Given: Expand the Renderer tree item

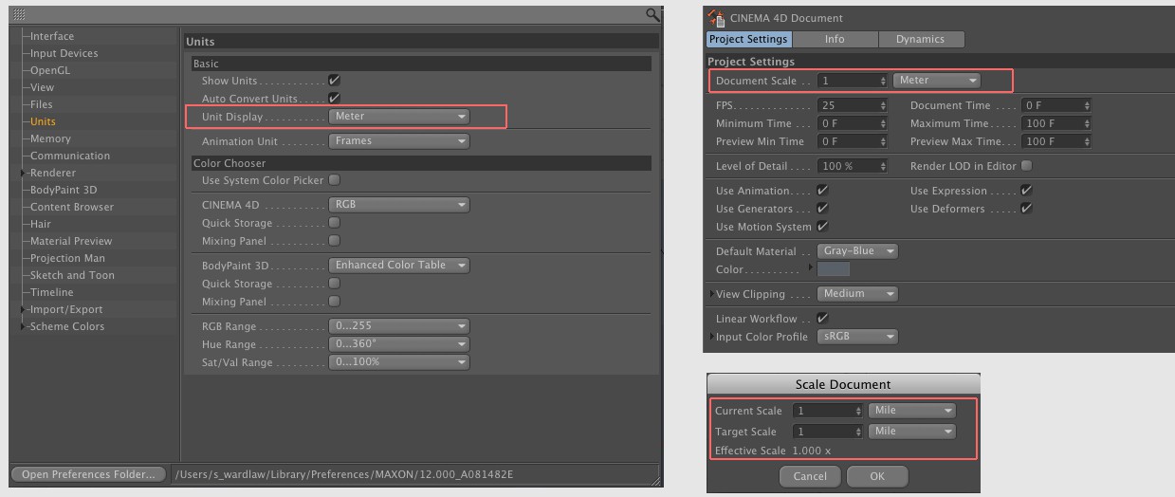Looking at the screenshot, I should (24, 173).
